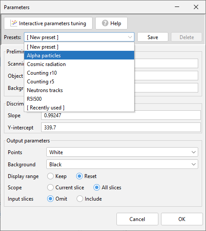The width and height of the screenshot is (206, 231).
Task: Choose Omit for Input slices
Action: [57, 199]
